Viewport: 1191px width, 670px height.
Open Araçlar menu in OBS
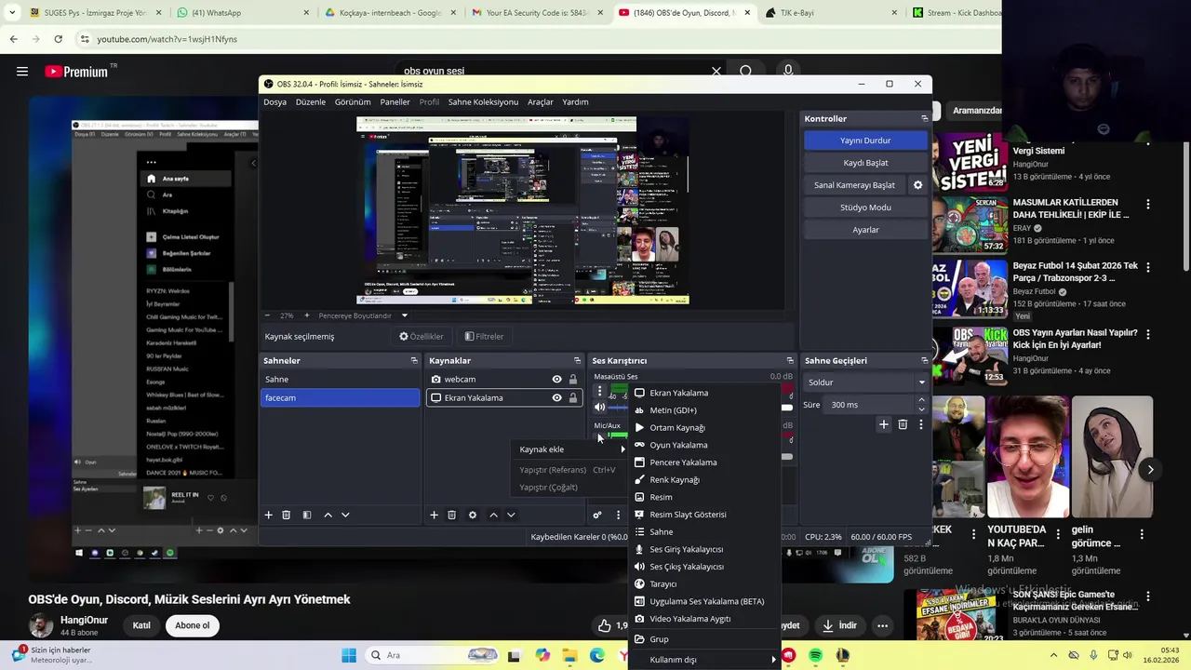click(x=541, y=102)
